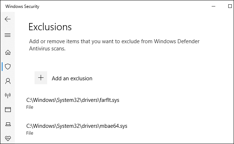This screenshot has height=144, width=234.
Task: Click the Windows Security title bar text
Action: pos(22,6)
